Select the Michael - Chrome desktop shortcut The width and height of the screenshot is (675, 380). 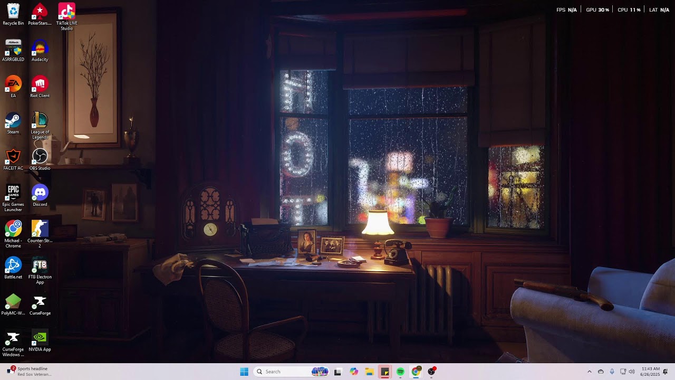[x=13, y=234]
